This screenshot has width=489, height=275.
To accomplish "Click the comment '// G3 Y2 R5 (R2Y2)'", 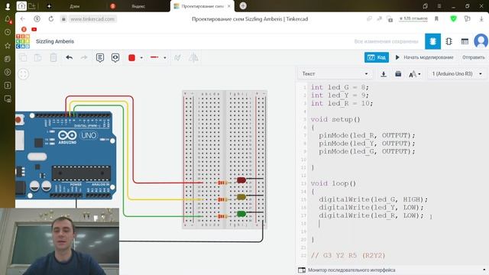I will (348, 255).
